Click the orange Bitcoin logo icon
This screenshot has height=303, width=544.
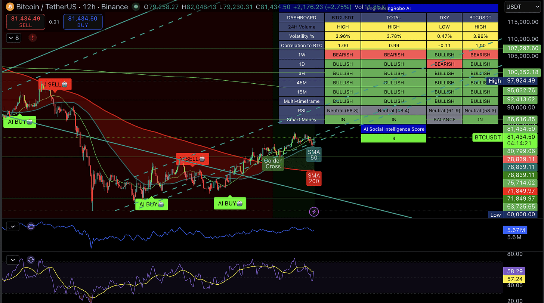tap(10, 7)
